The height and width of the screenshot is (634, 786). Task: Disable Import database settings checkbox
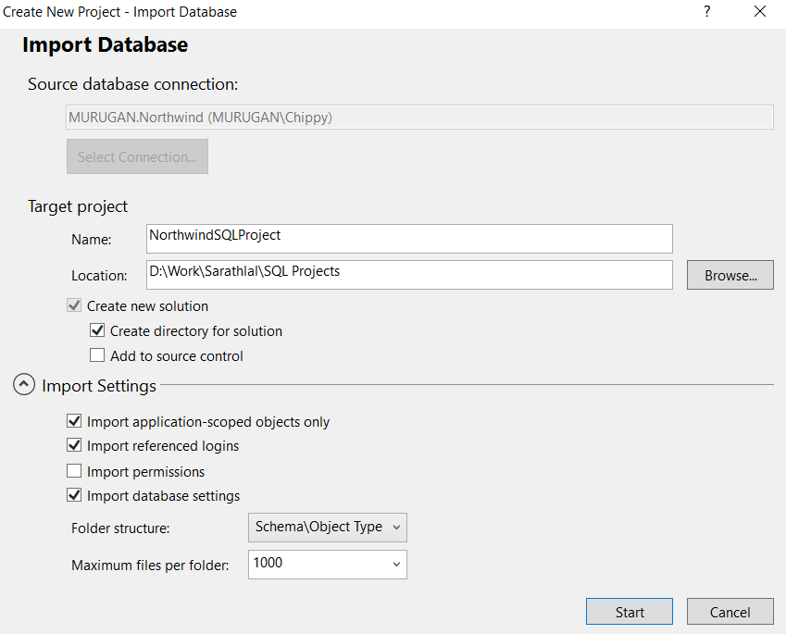(x=75, y=495)
